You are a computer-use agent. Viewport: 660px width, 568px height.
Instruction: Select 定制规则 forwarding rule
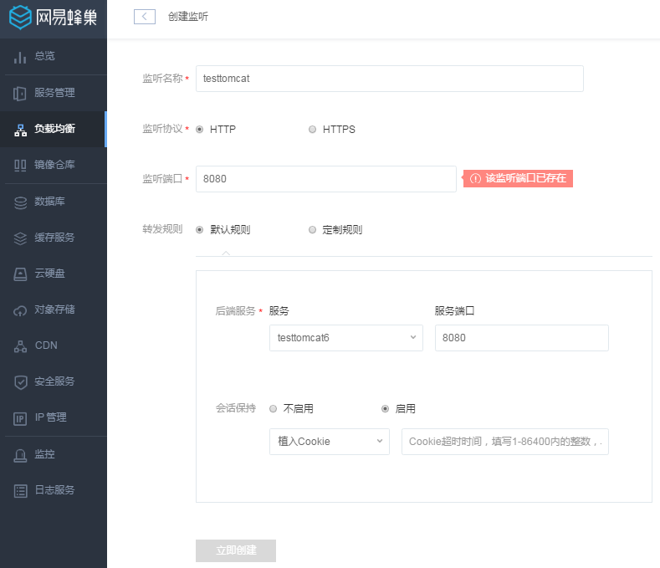point(312,229)
